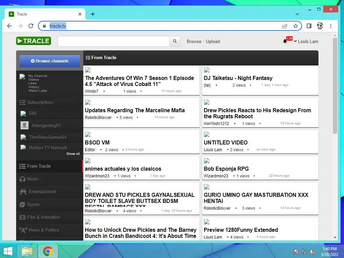344x258 pixels.
Task: Click the search magnifier button
Action: click(175, 41)
